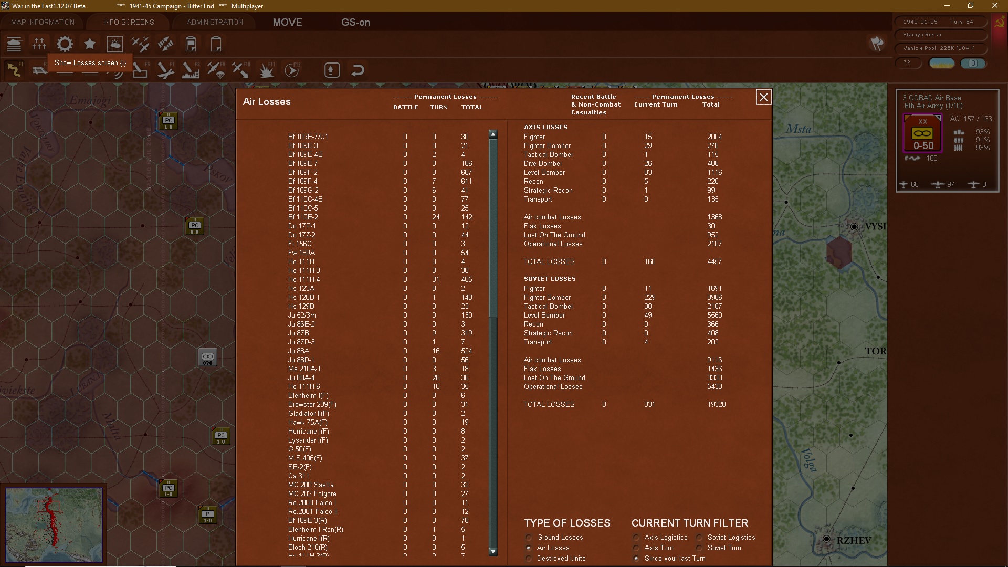
Task: Select the Soviet Turn filter
Action: pyautogui.click(x=699, y=548)
